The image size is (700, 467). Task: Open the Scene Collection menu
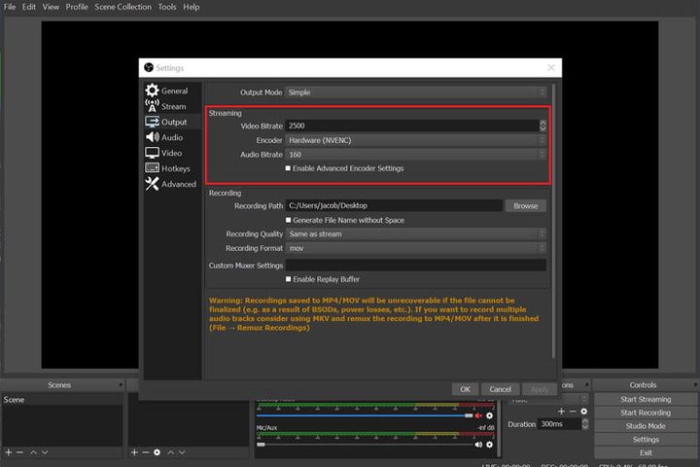122,7
